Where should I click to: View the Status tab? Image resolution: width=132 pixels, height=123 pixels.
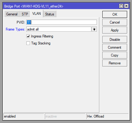(50, 14)
